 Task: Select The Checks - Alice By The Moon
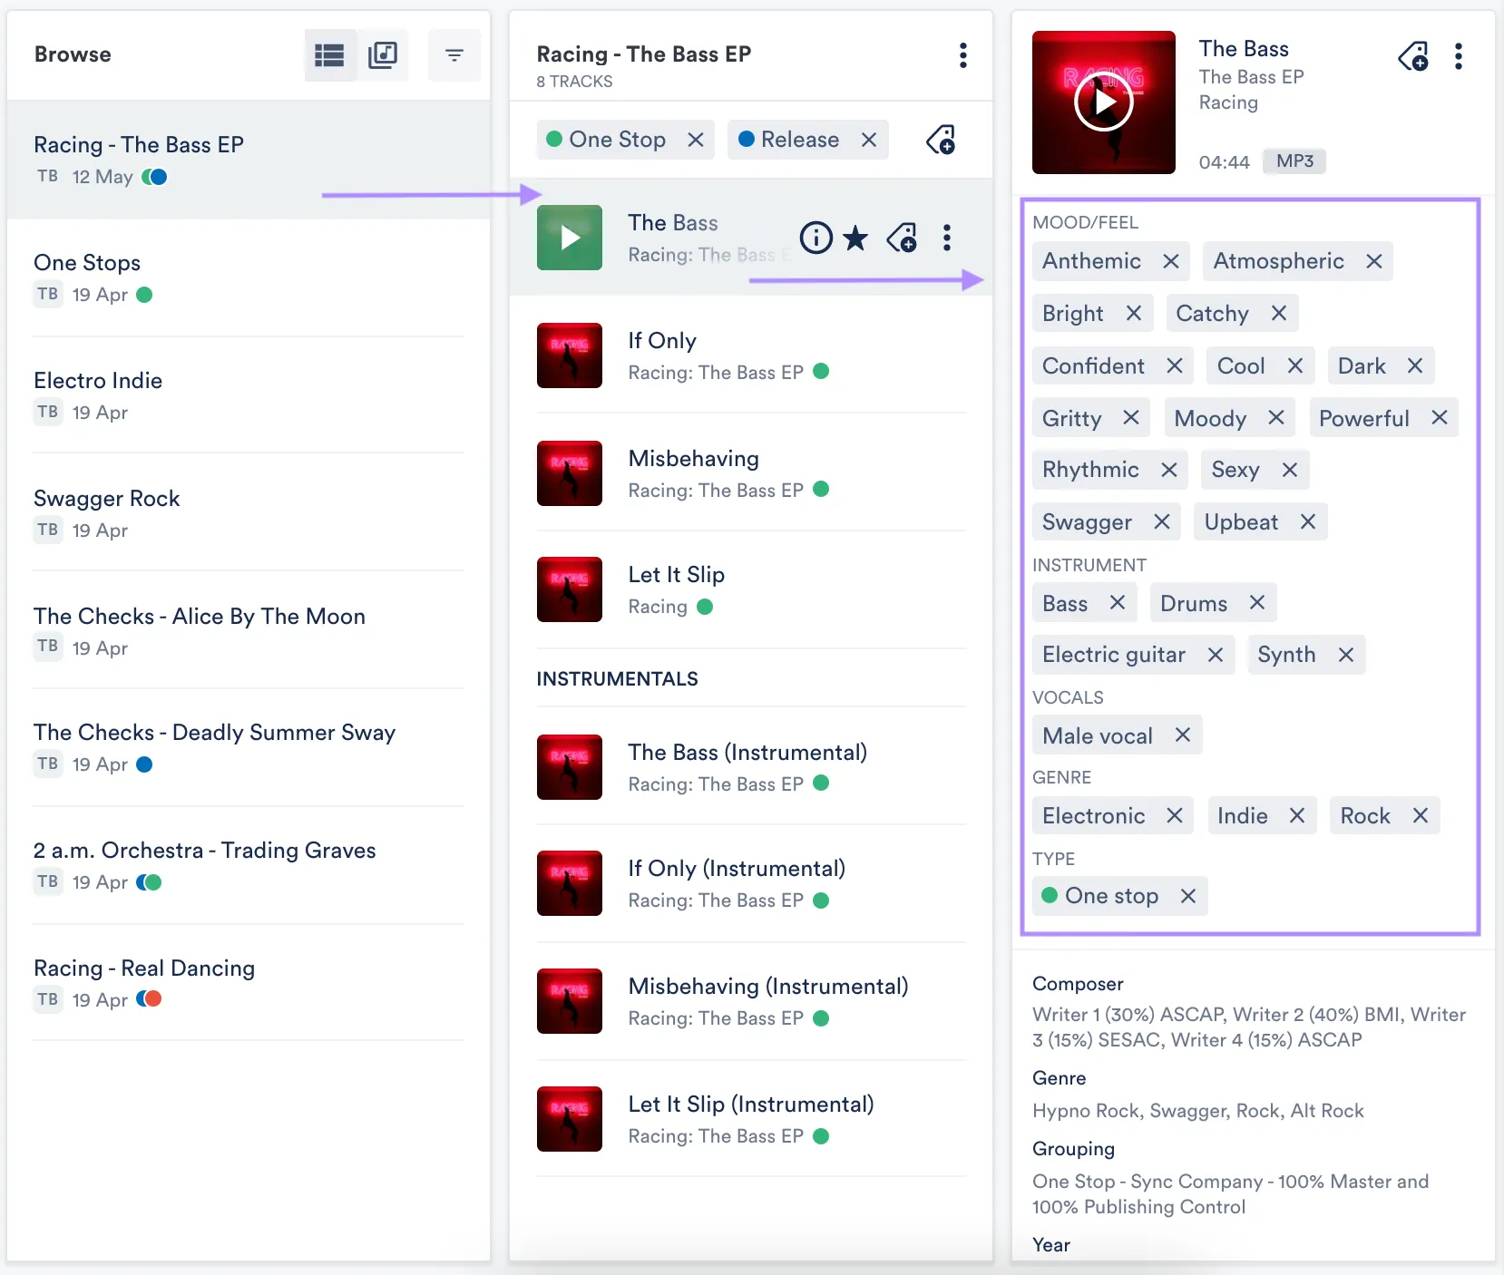click(199, 616)
